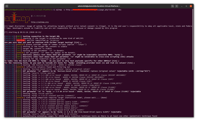Viewport: 198px width, 122px height.
Task: Open a new terminal tab with the top-left icon
Action: pos(7,6)
